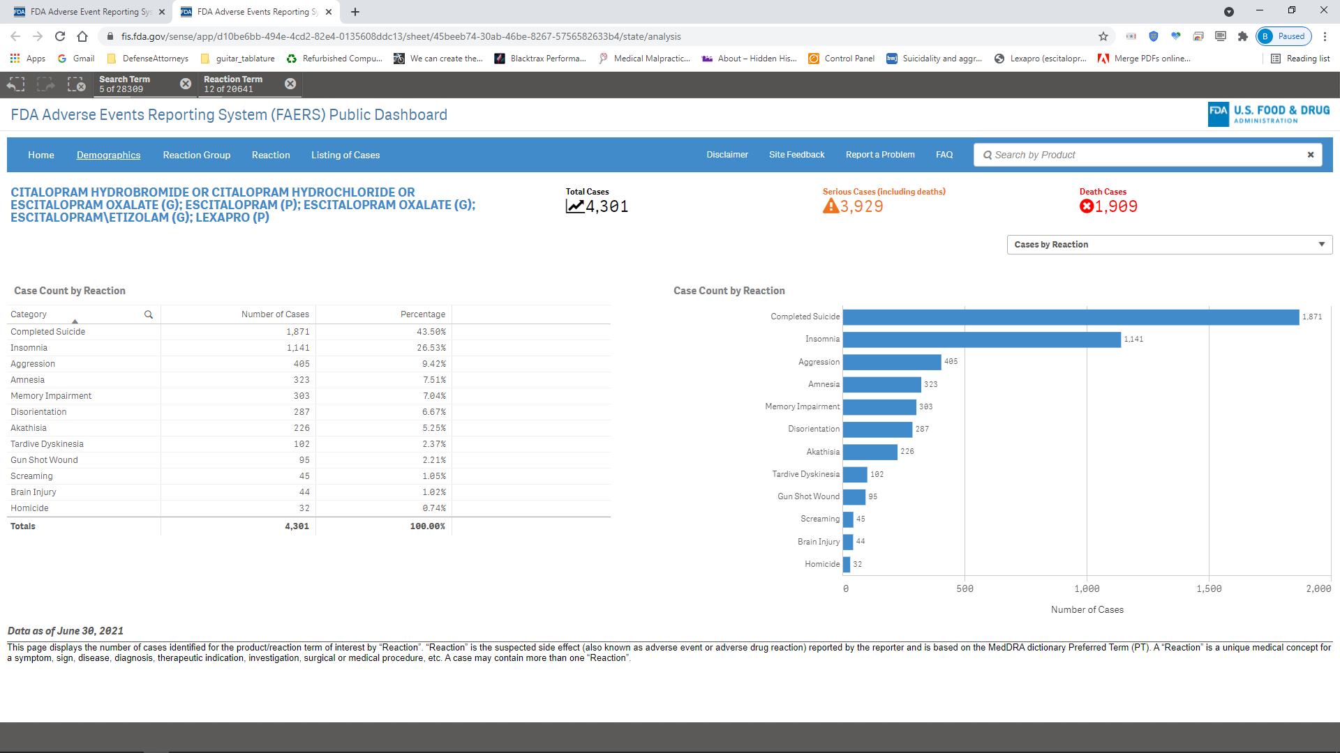
Task: Open the Chrome extensions puzzle icon
Action: [1243, 36]
